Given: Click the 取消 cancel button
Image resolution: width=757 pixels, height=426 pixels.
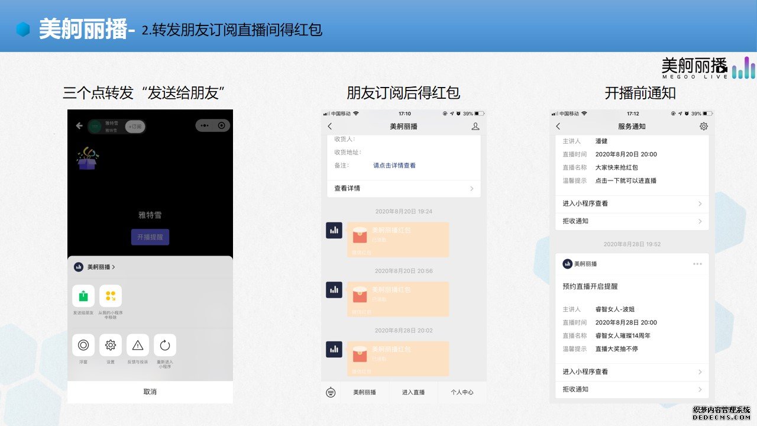Looking at the screenshot, I should [x=150, y=392].
